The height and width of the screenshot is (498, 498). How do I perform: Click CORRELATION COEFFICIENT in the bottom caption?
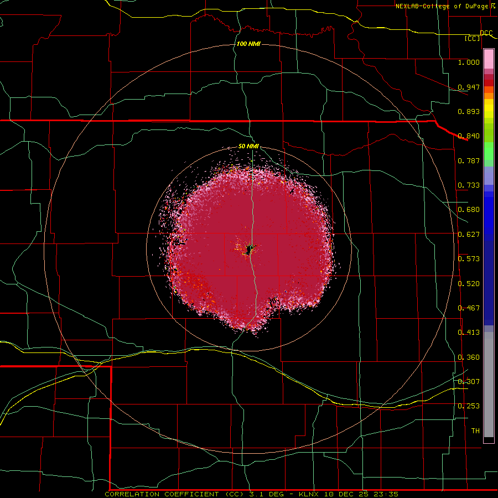tap(162, 494)
